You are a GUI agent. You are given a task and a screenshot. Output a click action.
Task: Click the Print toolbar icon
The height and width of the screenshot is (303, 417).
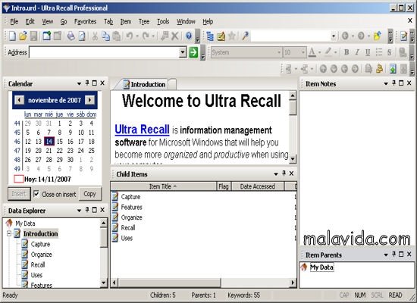71,36
